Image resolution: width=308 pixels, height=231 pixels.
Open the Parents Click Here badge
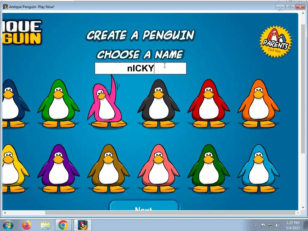pos(276,42)
